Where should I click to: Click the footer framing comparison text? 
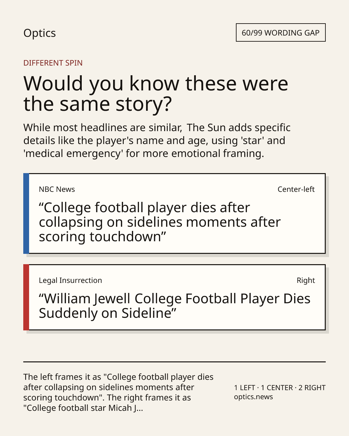(x=118, y=392)
